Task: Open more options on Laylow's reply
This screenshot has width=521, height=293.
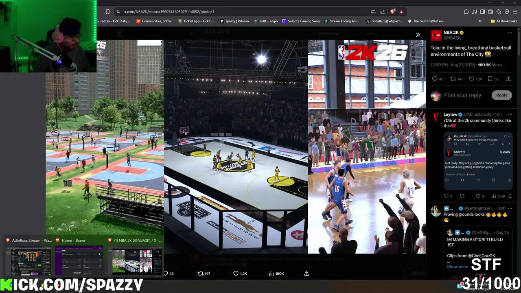Action: [510, 114]
